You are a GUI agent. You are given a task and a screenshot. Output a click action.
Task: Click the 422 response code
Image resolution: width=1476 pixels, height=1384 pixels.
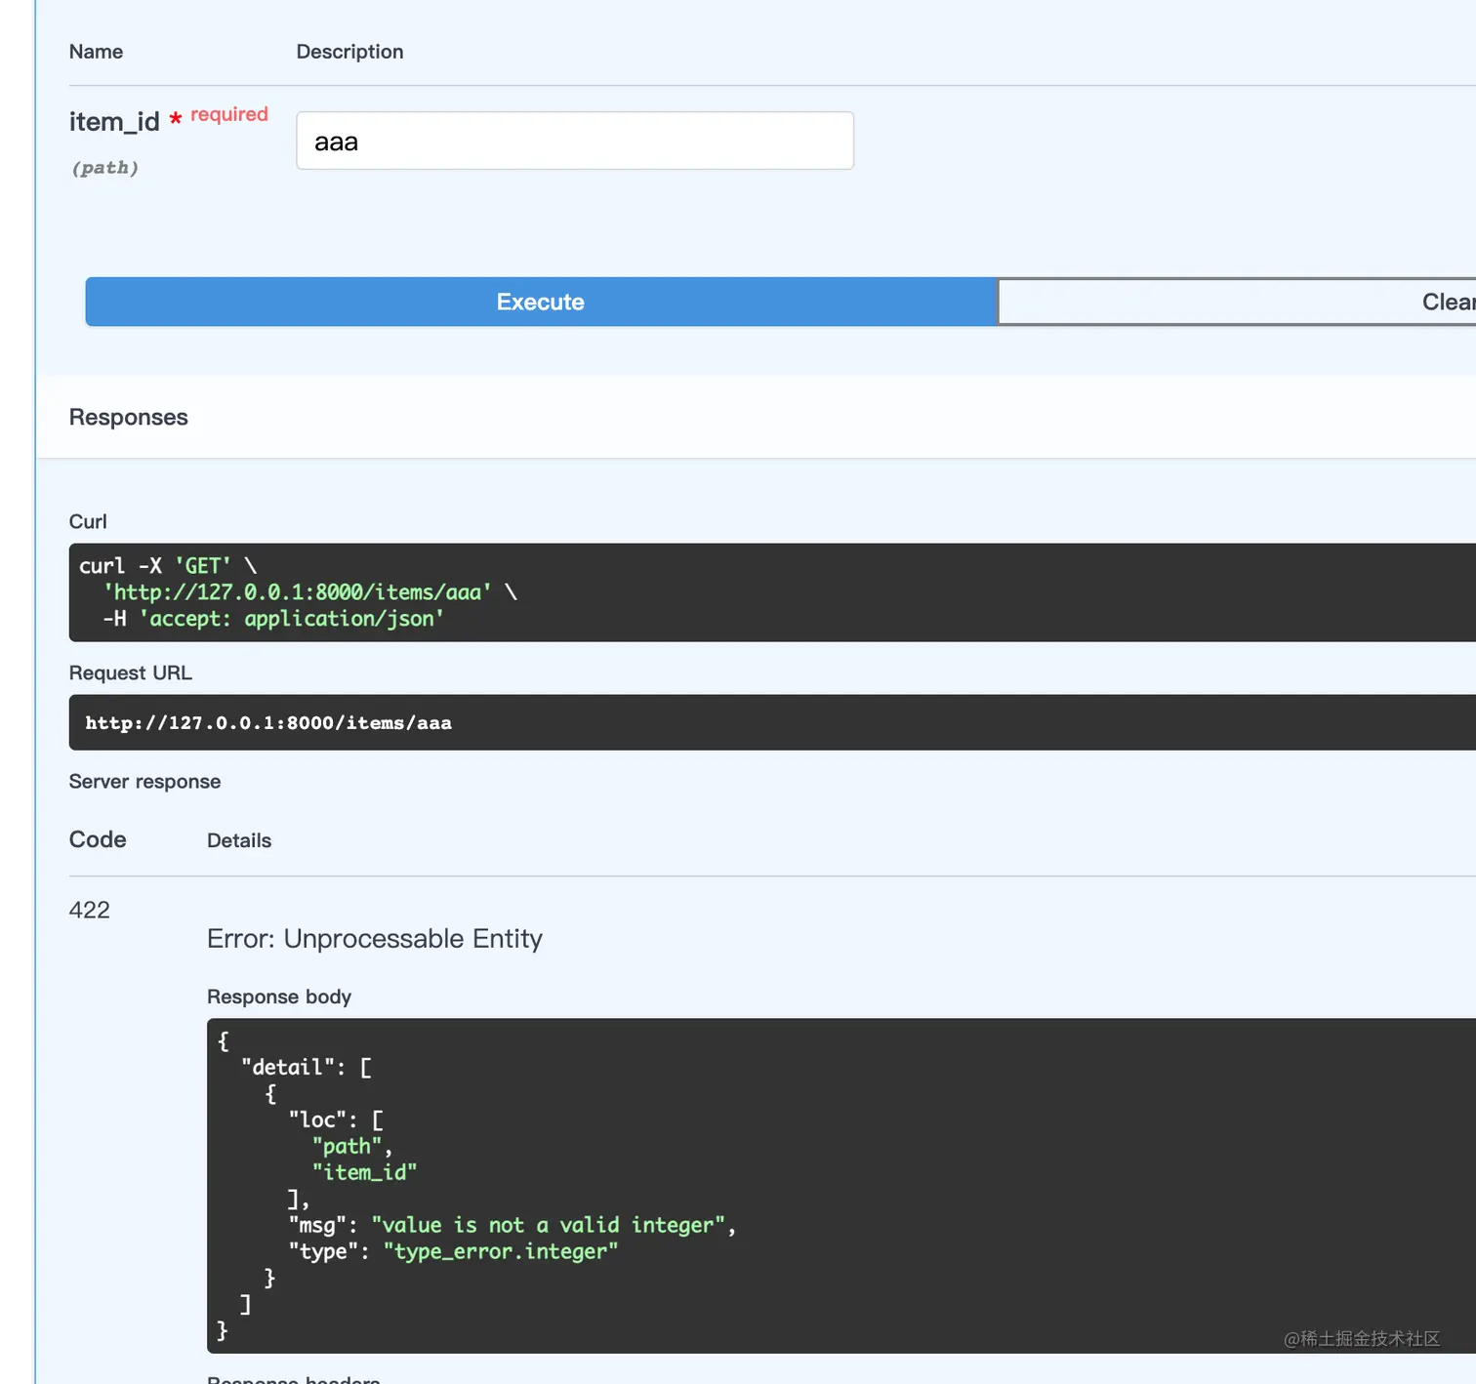90,911
